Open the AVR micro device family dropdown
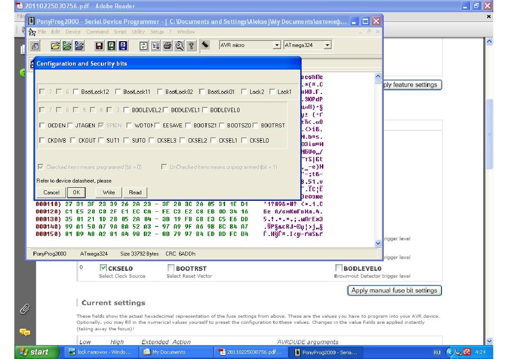508x359 pixels. 276,45
